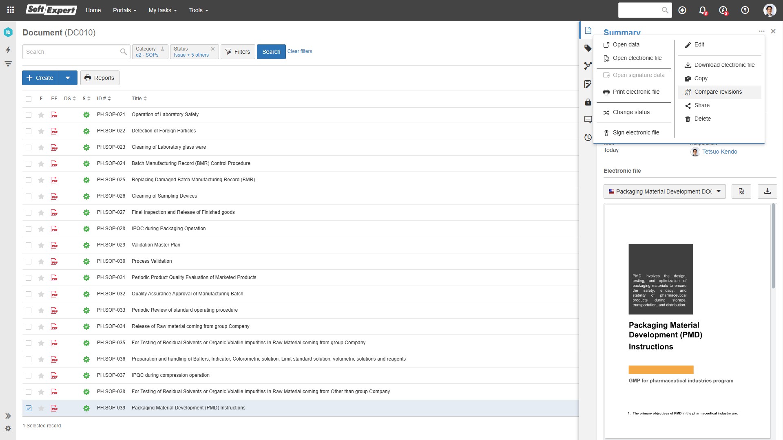
Task: Open PDF file icon for PH.SOP-025
Action: pyautogui.click(x=54, y=180)
